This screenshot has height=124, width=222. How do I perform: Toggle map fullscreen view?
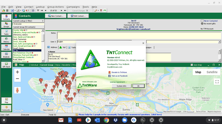(217, 82)
